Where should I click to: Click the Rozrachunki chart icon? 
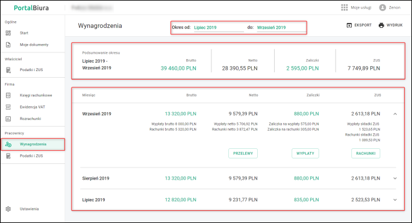(8, 119)
